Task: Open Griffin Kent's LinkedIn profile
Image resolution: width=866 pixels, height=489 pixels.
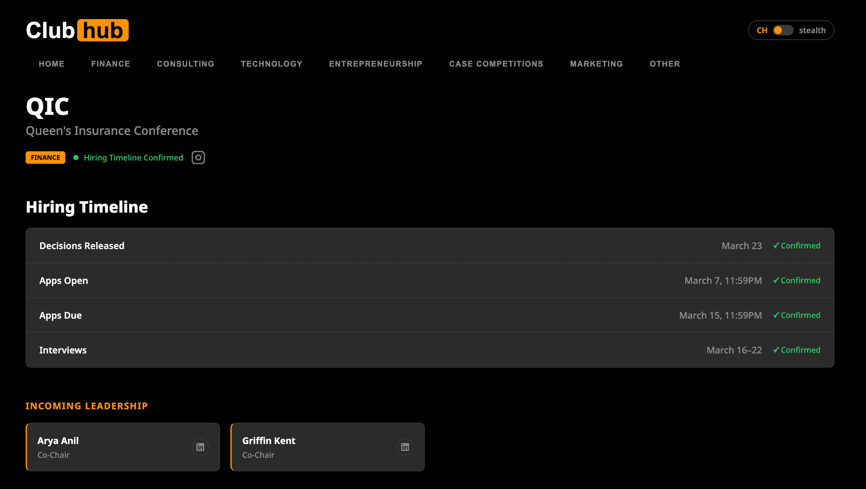Action: tap(405, 447)
